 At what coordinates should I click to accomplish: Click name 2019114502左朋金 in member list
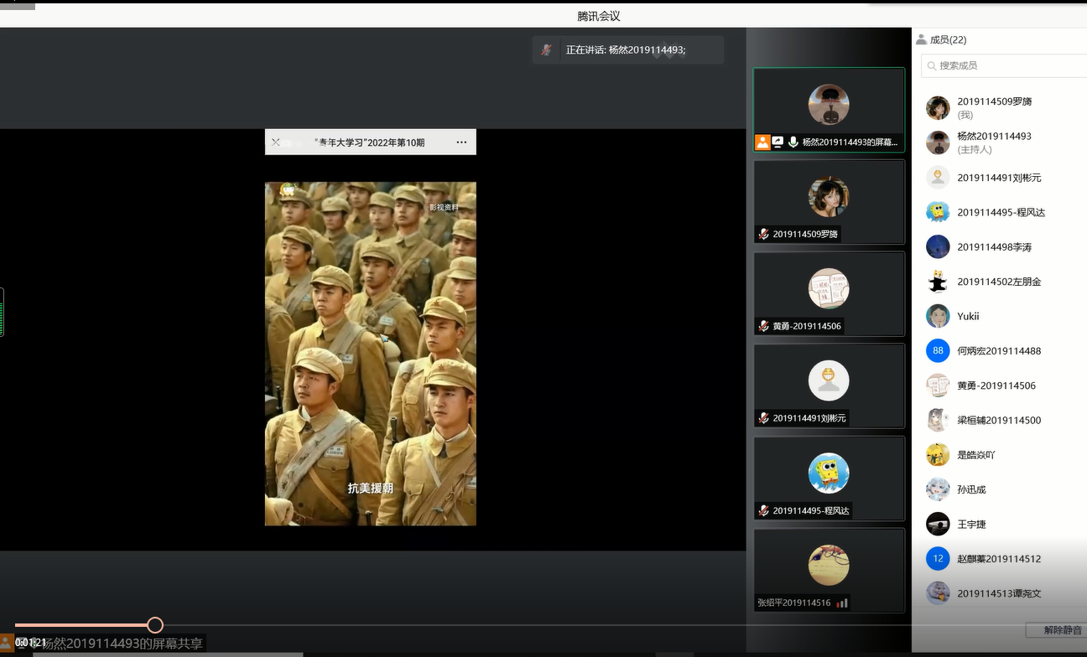tap(999, 282)
